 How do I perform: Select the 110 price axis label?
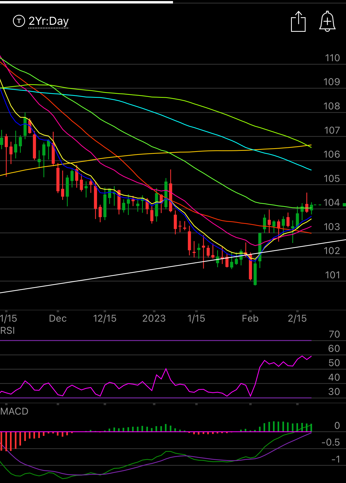point(332,58)
